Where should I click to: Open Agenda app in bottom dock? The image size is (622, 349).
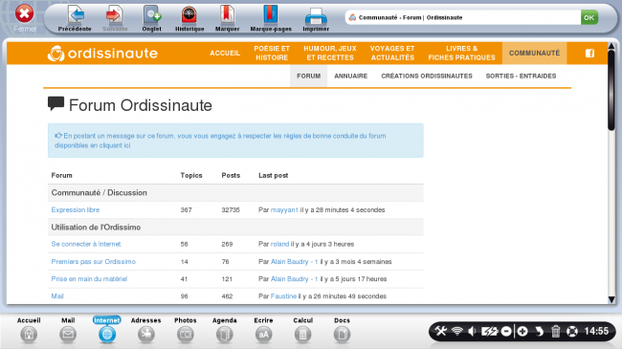click(x=225, y=330)
